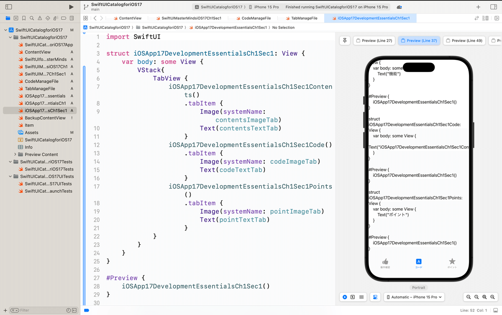Open the Library with the plus button
Screen dimensions: 502x315
[479, 7]
